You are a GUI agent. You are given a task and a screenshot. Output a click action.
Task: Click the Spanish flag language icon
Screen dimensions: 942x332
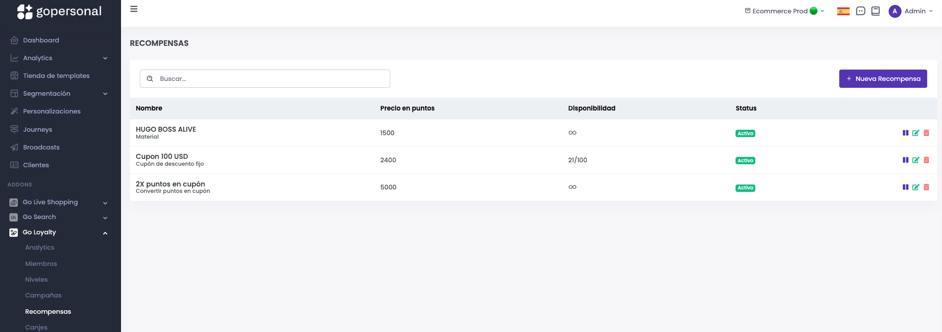click(x=843, y=11)
